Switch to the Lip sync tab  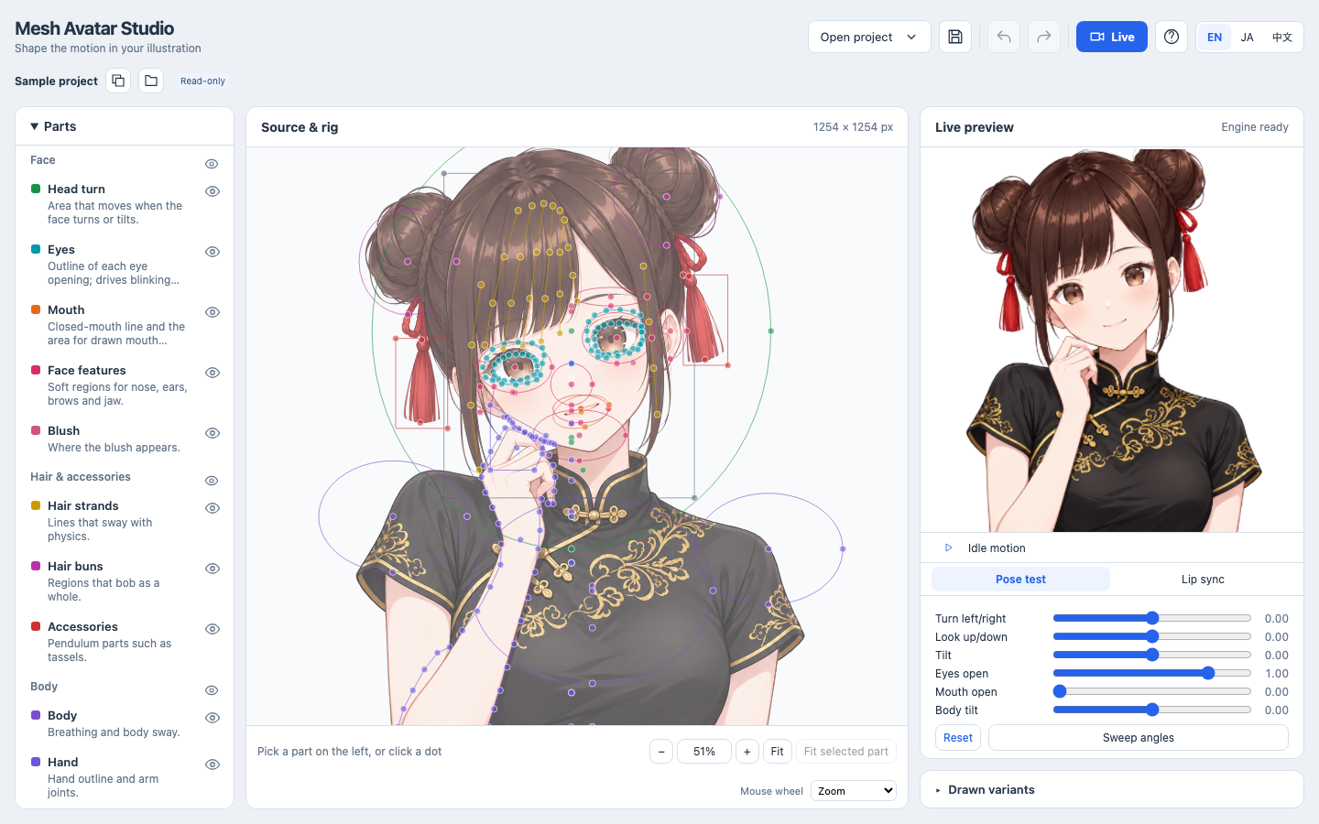pos(1203,580)
